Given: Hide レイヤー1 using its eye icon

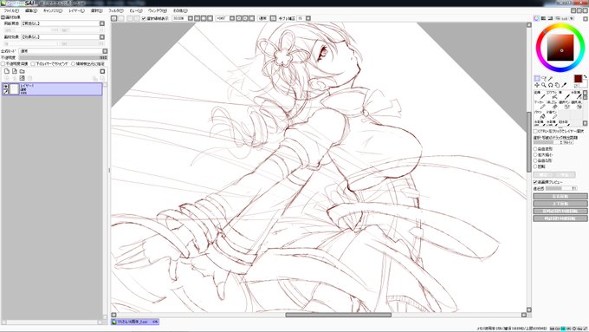Looking at the screenshot, I should [x=6, y=87].
